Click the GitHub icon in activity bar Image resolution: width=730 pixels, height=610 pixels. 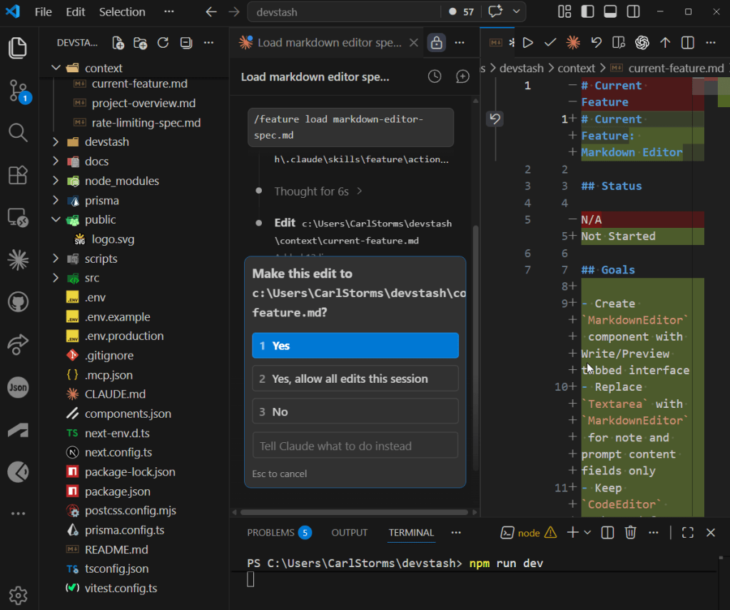pyautogui.click(x=19, y=302)
